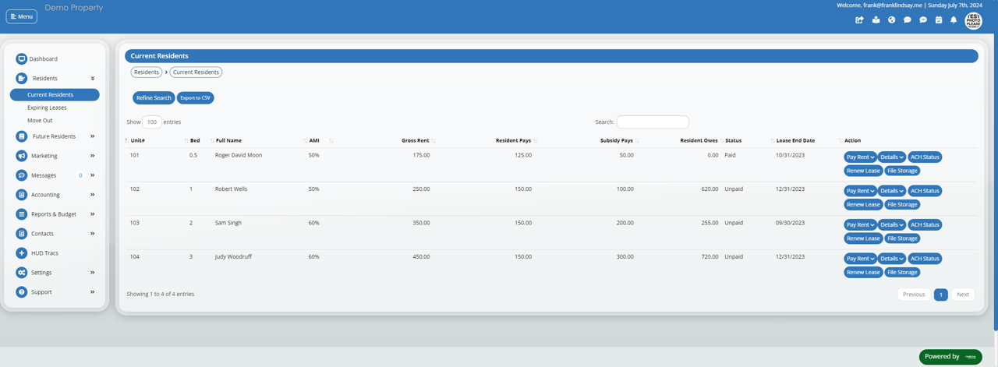Open the reading book icon in header
This screenshot has height=367, width=998.
click(x=876, y=20)
